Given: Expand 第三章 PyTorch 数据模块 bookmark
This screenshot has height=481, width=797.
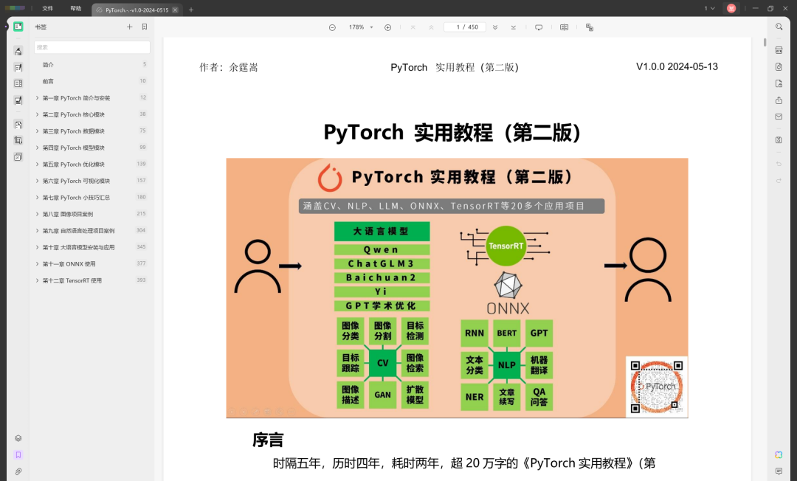Looking at the screenshot, I should point(37,131).
